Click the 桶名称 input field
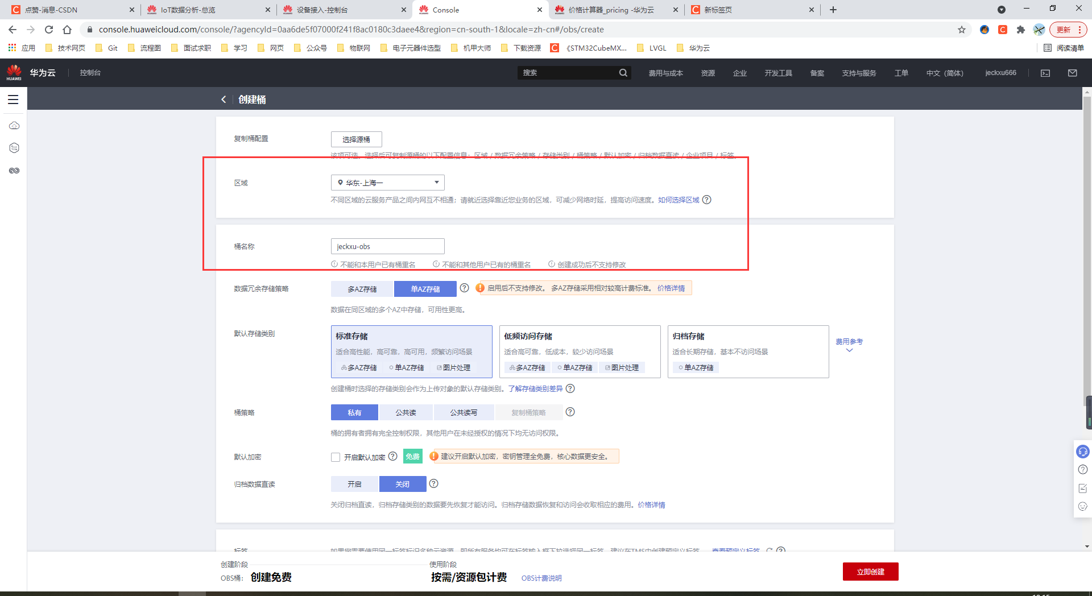1092x596 pixels. (x=388, y=246)
